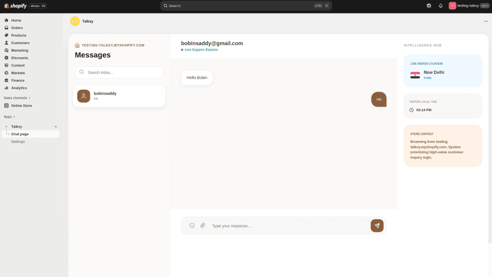
Task: Click the Messages heading
Action: [x=93, y=55]
